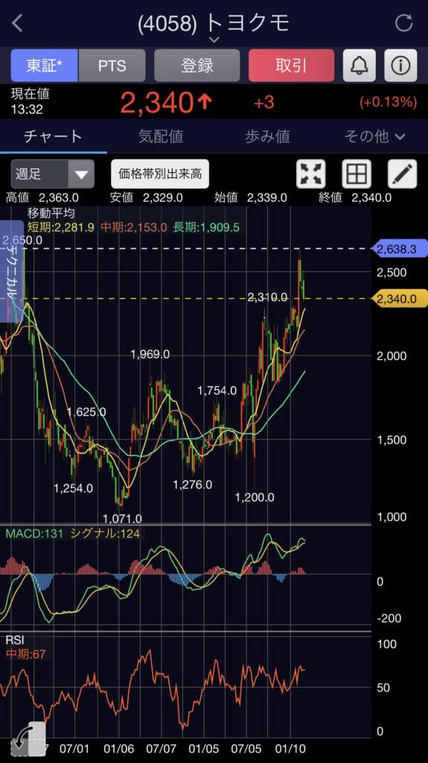Expand stock title chevron under トヨクモ

coord(214,40)
